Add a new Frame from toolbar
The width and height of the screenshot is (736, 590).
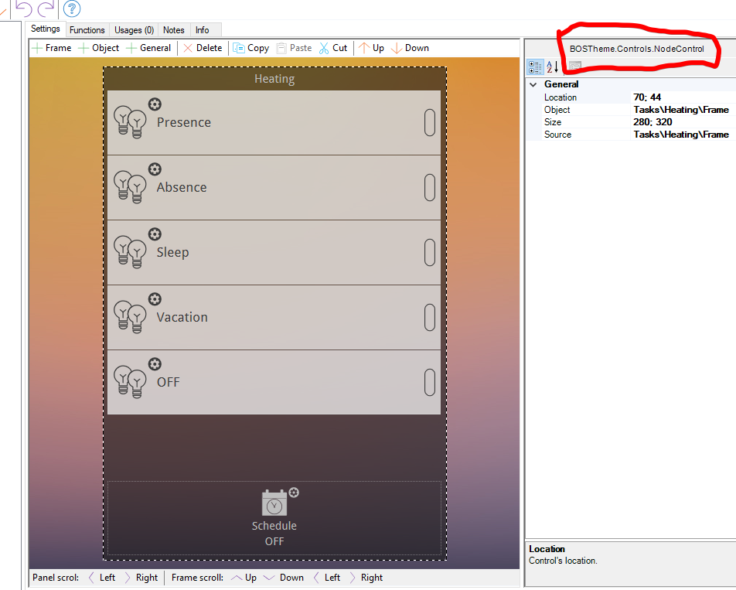51,48
